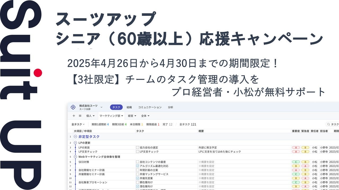Mark 年間計画の立案 as done
The image size is (339, 190).
(x=137, y=170)
